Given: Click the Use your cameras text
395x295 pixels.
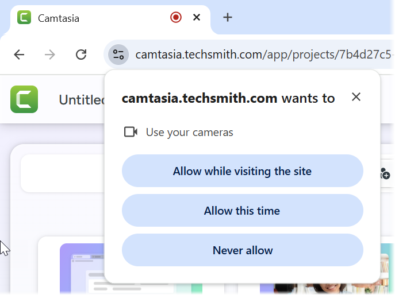Looking at the screenshot, I should [x=189, y=133].
